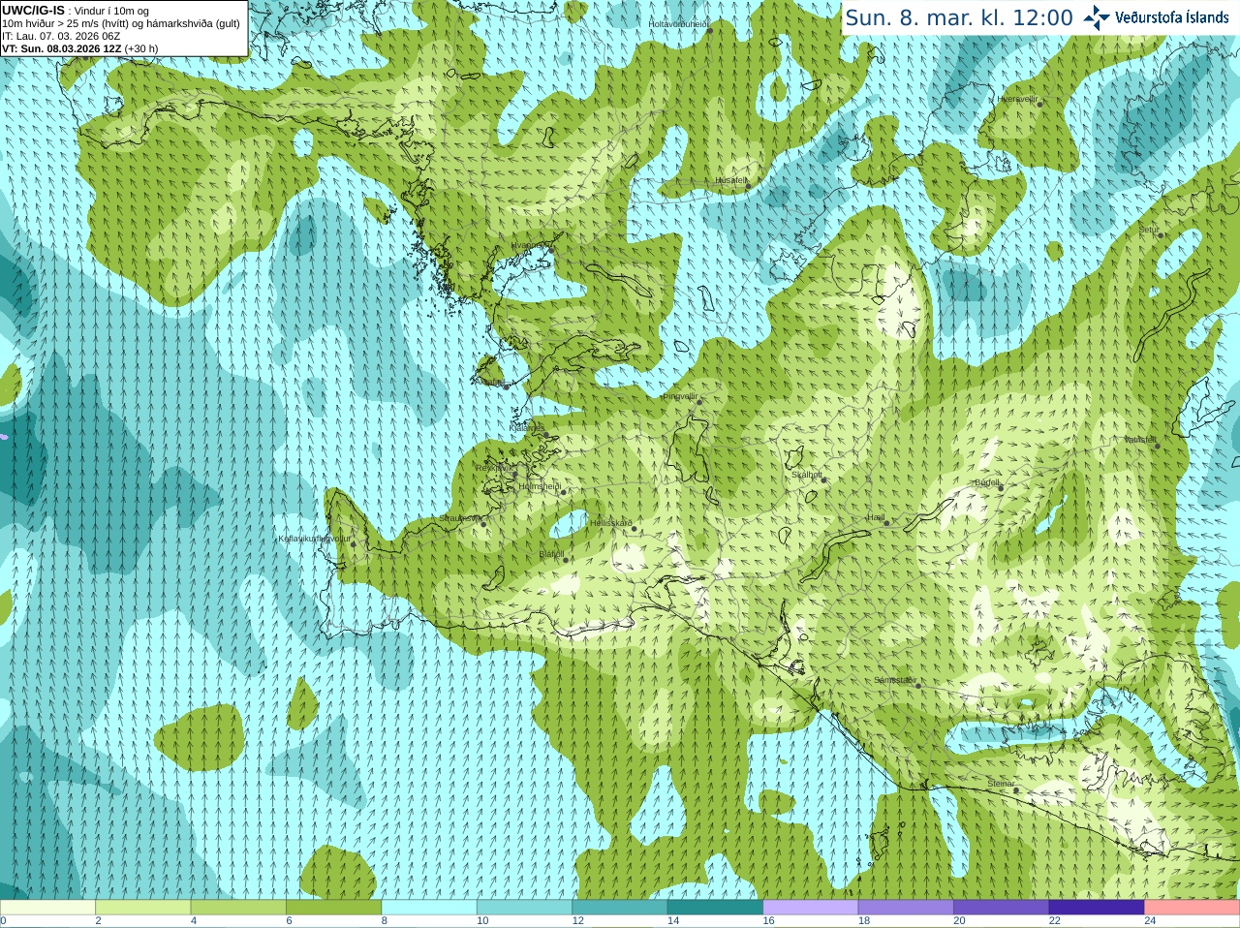Click the Hveravellir station label

1017,99
